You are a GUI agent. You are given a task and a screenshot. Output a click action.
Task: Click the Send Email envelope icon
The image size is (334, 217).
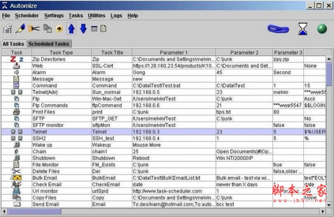coord(17,204)
